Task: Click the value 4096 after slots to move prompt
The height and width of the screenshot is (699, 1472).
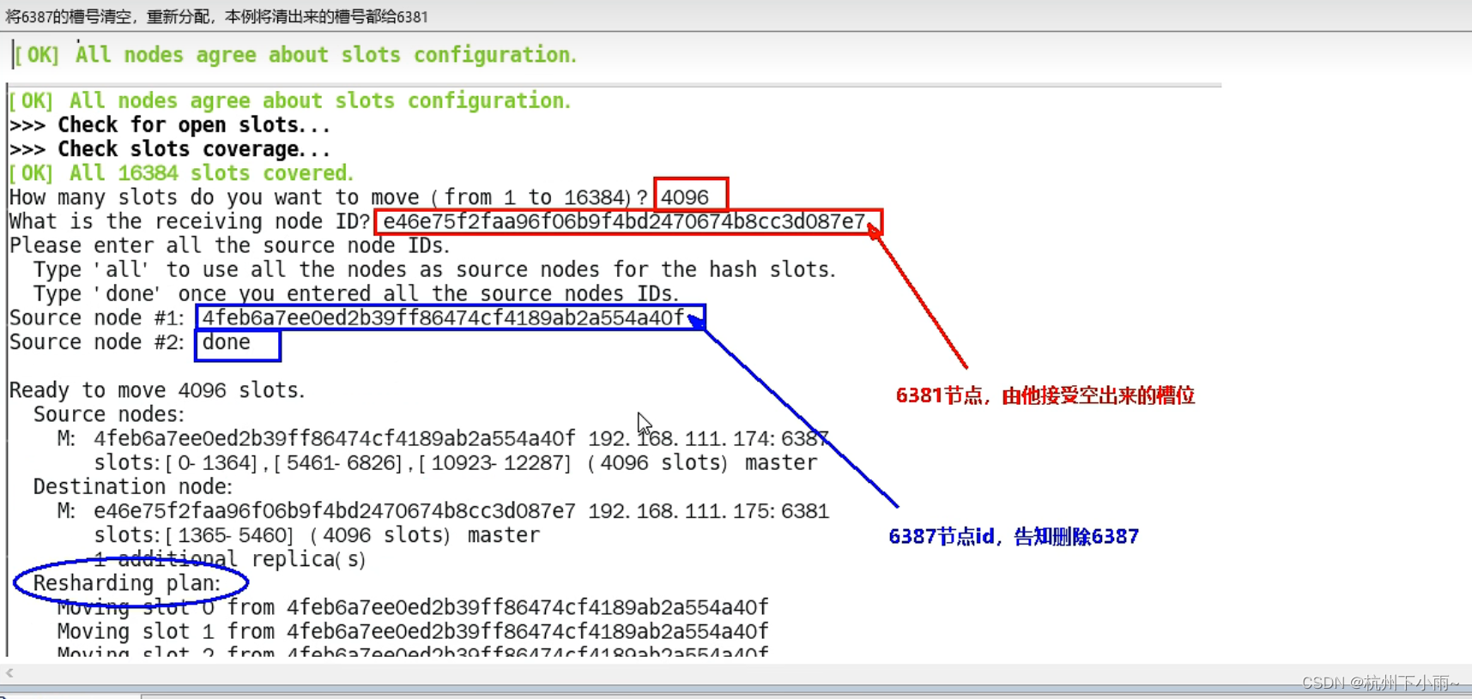Action: (x=685, y=197)
